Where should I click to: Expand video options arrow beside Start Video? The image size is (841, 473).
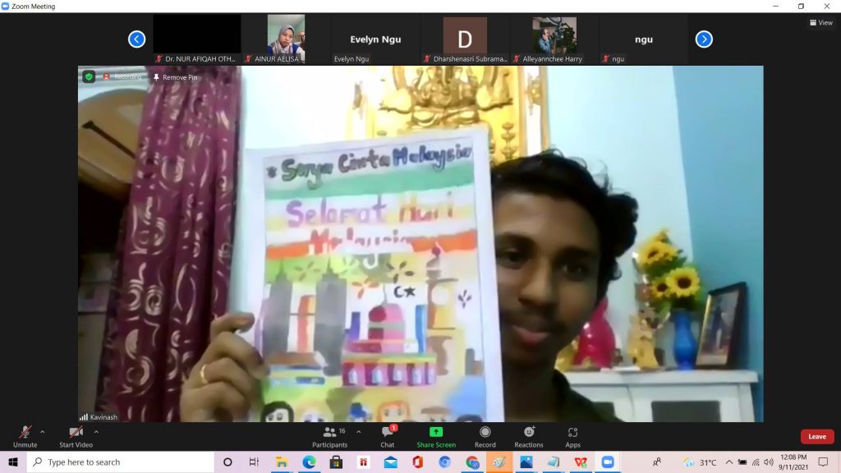click(96, 431)
